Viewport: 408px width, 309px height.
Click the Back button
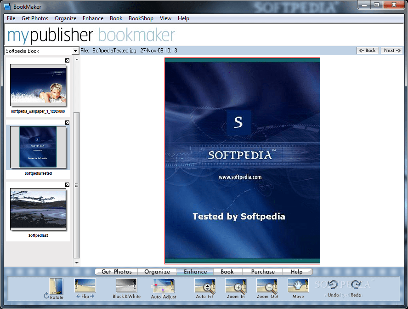tap(368, 51)
